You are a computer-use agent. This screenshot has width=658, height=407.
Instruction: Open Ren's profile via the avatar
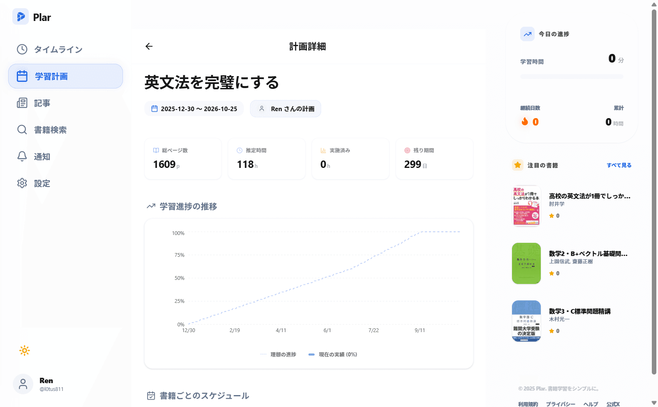(x=23, y=384)
